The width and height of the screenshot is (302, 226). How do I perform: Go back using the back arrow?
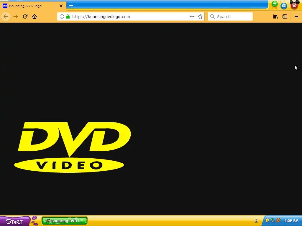[x=6, y=16]
